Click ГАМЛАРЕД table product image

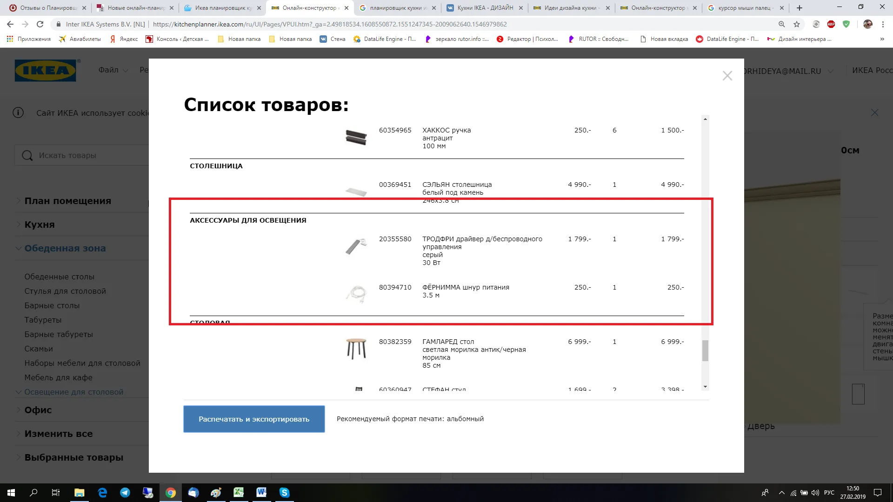coord(356,349)
